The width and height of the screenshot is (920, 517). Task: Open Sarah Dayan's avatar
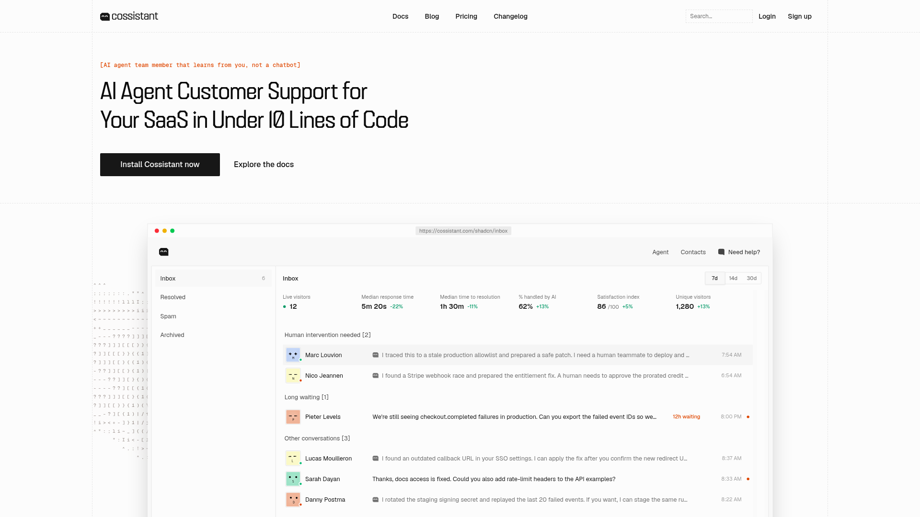[293, 479]
